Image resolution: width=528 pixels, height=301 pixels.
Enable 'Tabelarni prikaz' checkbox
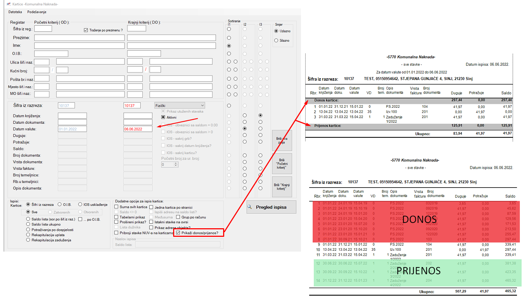click(x=116, y=217)
